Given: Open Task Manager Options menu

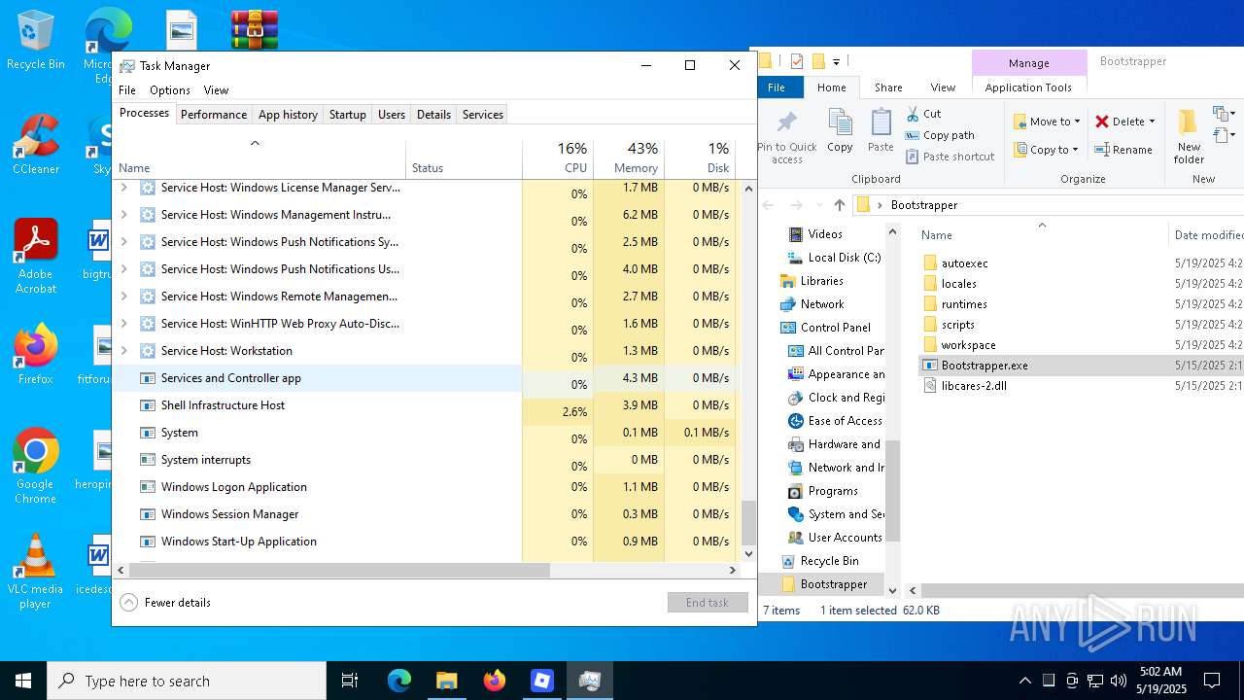Looking at the screenshot, I should (170, 90).
